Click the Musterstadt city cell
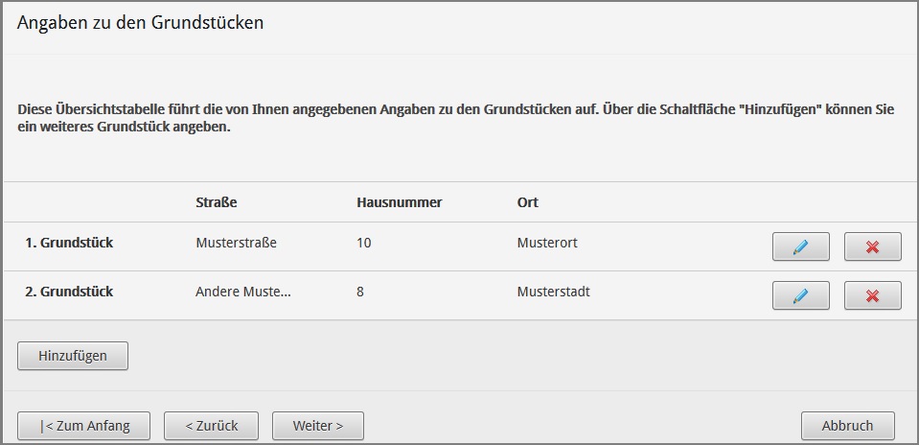Image resolution: width=919 pixels, height=445 pixels. [x=553, y=292]
